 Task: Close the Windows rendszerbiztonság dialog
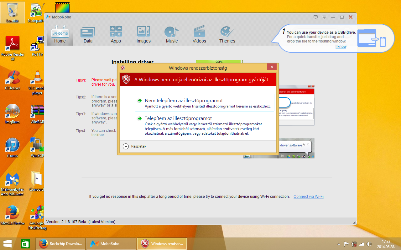tap(272, 67)
